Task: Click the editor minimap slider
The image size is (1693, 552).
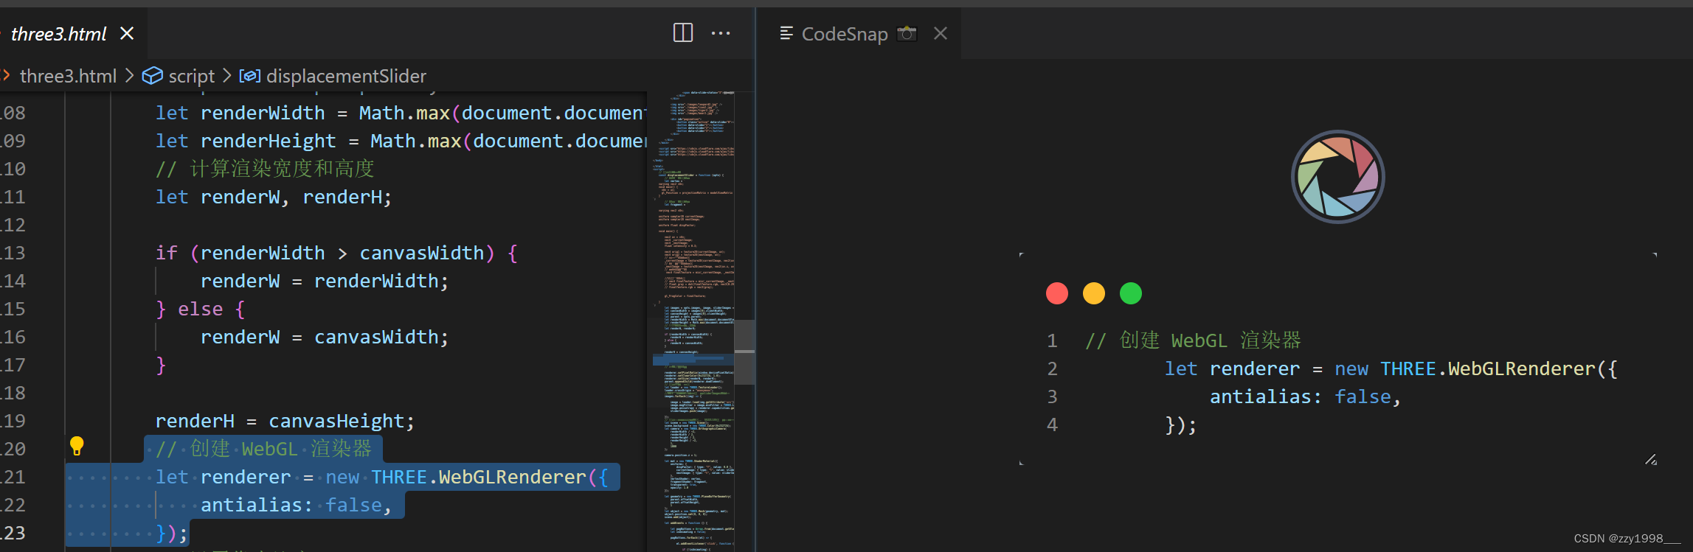Action: (x=744, y=352)
